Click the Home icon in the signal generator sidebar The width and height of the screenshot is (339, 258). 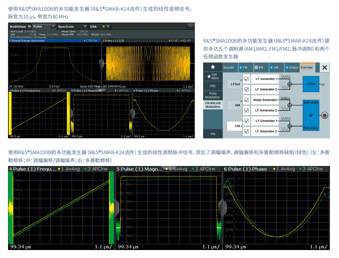213,67
